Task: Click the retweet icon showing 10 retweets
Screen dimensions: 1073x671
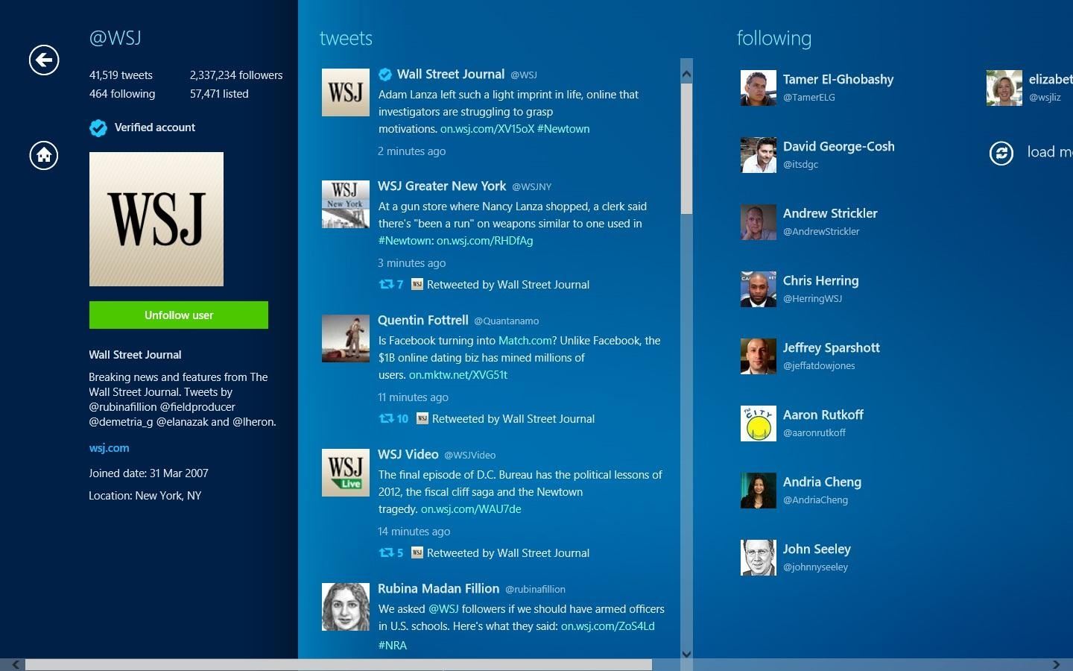Action: tap(386, 418)
